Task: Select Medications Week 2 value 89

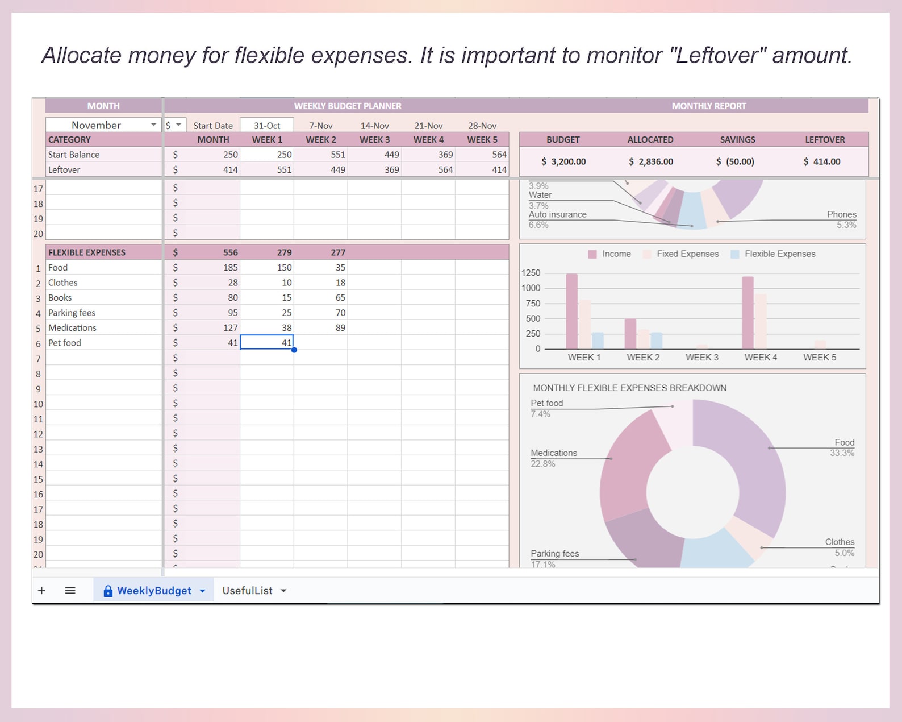Action: [321, 327]
